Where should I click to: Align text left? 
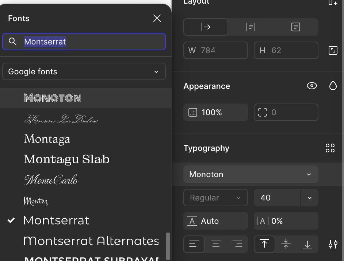(x=194, y=244)
